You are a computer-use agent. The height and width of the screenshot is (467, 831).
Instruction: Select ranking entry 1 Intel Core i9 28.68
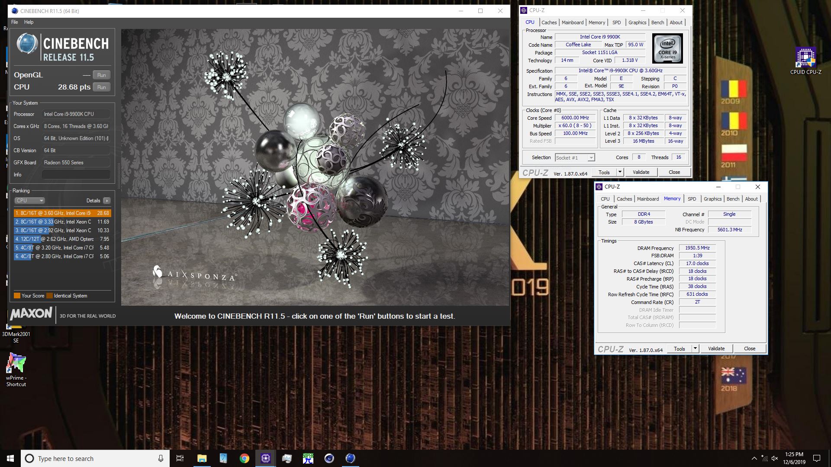62,213
